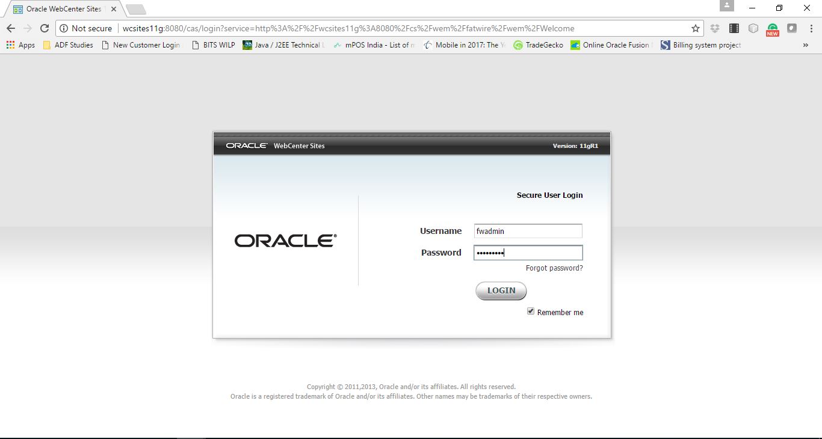This screenshot has height=439, width=822.
Task: Close the Chrome window
Action: tap(807, 8)
